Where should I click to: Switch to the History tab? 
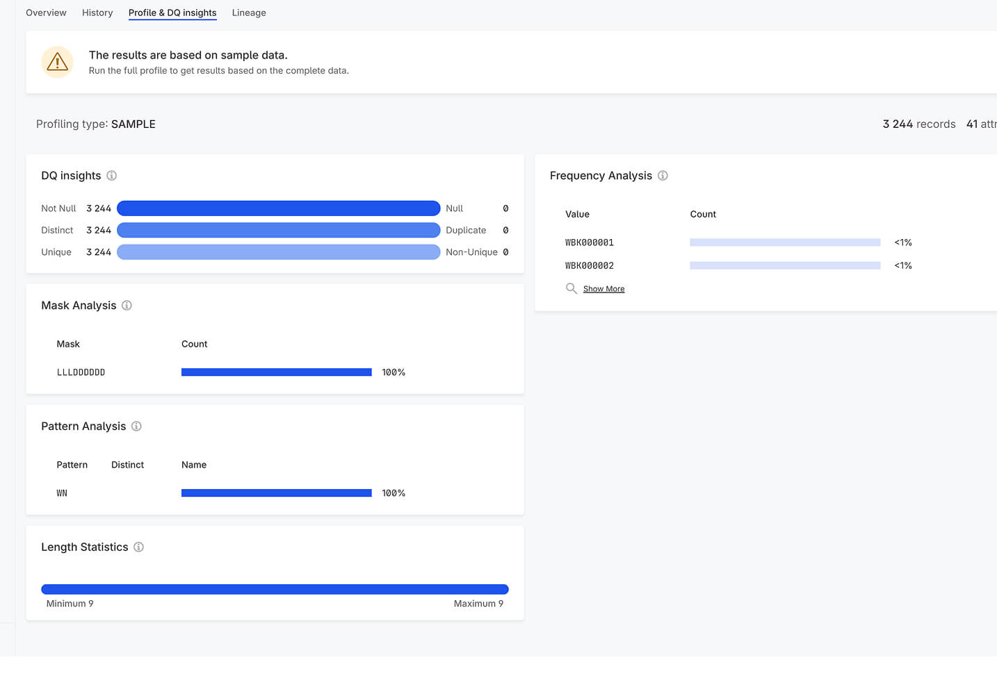[97, 13]
